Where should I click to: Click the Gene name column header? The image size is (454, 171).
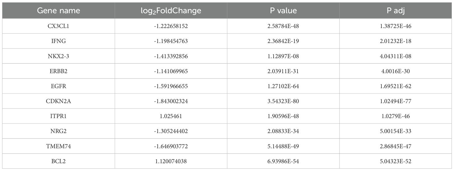58,11
